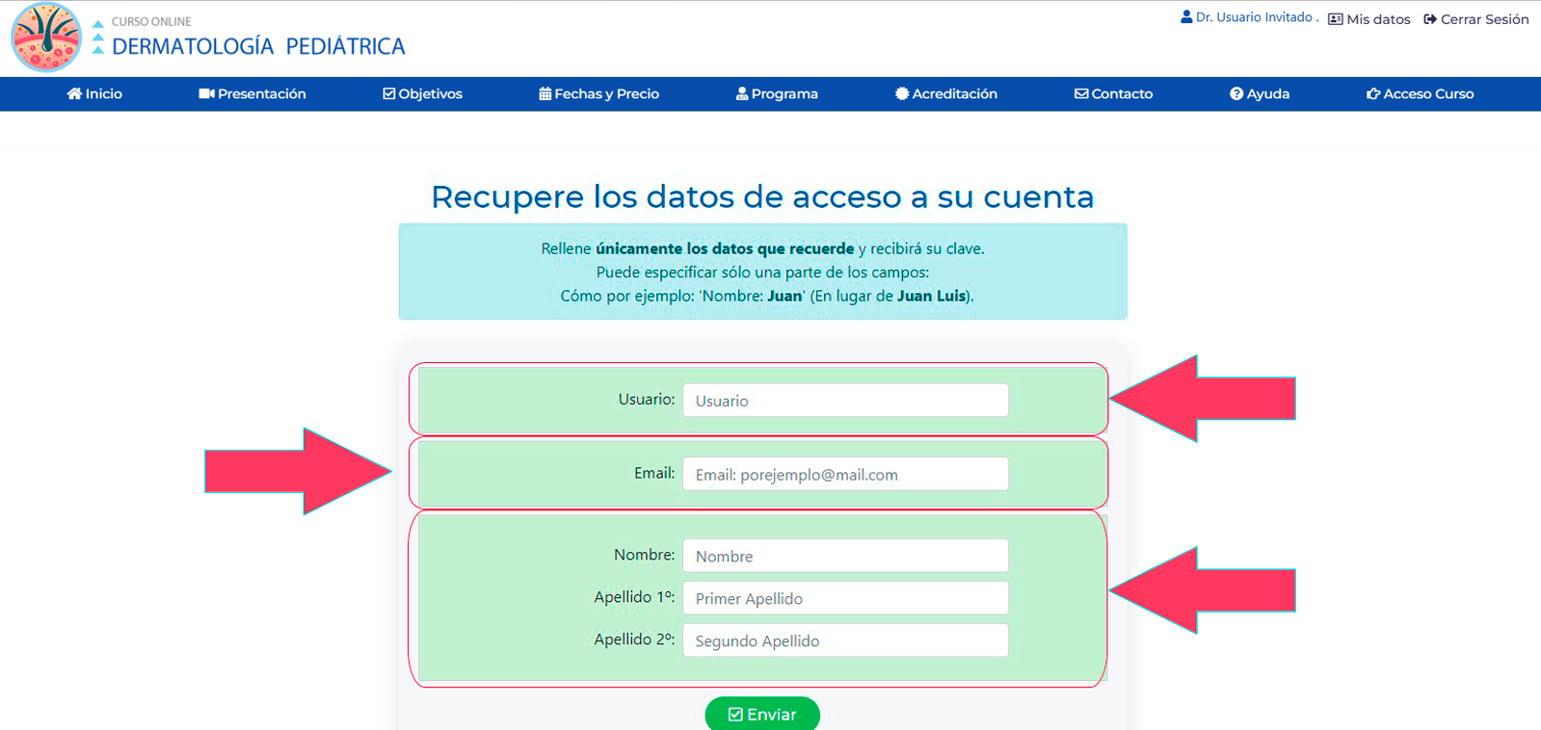Screen dimensions: 1541x730
Task: Click the home icon beside Inicio
Action: (x=74, y=93)
